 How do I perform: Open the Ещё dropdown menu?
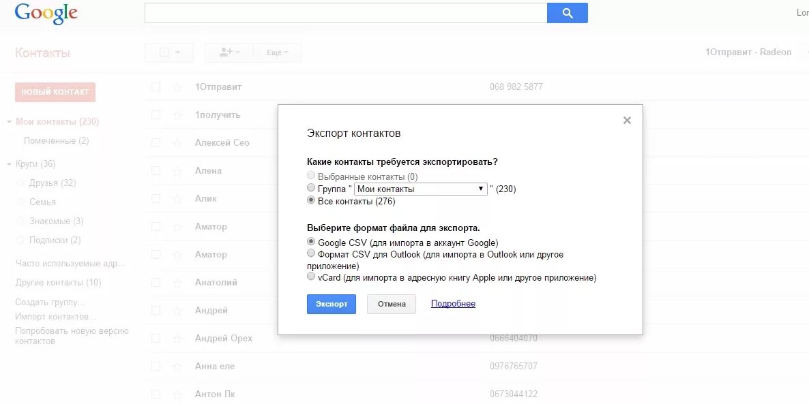pyautogui.click(x=277, y=52)
